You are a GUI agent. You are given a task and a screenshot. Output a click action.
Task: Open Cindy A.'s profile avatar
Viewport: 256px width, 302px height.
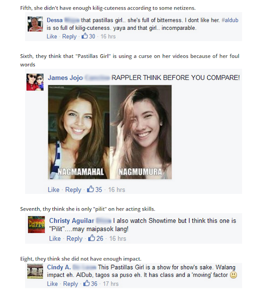pyautogui.click(x=35, y=271)
